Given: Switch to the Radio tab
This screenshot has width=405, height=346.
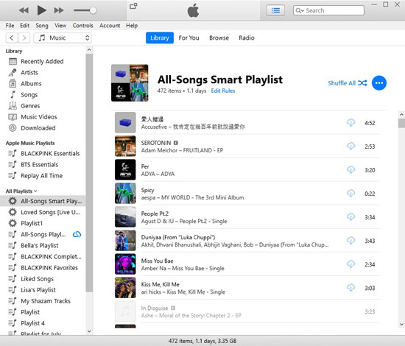Looking at the screenshot, I should pyautogui.click(x=247, y=38).
